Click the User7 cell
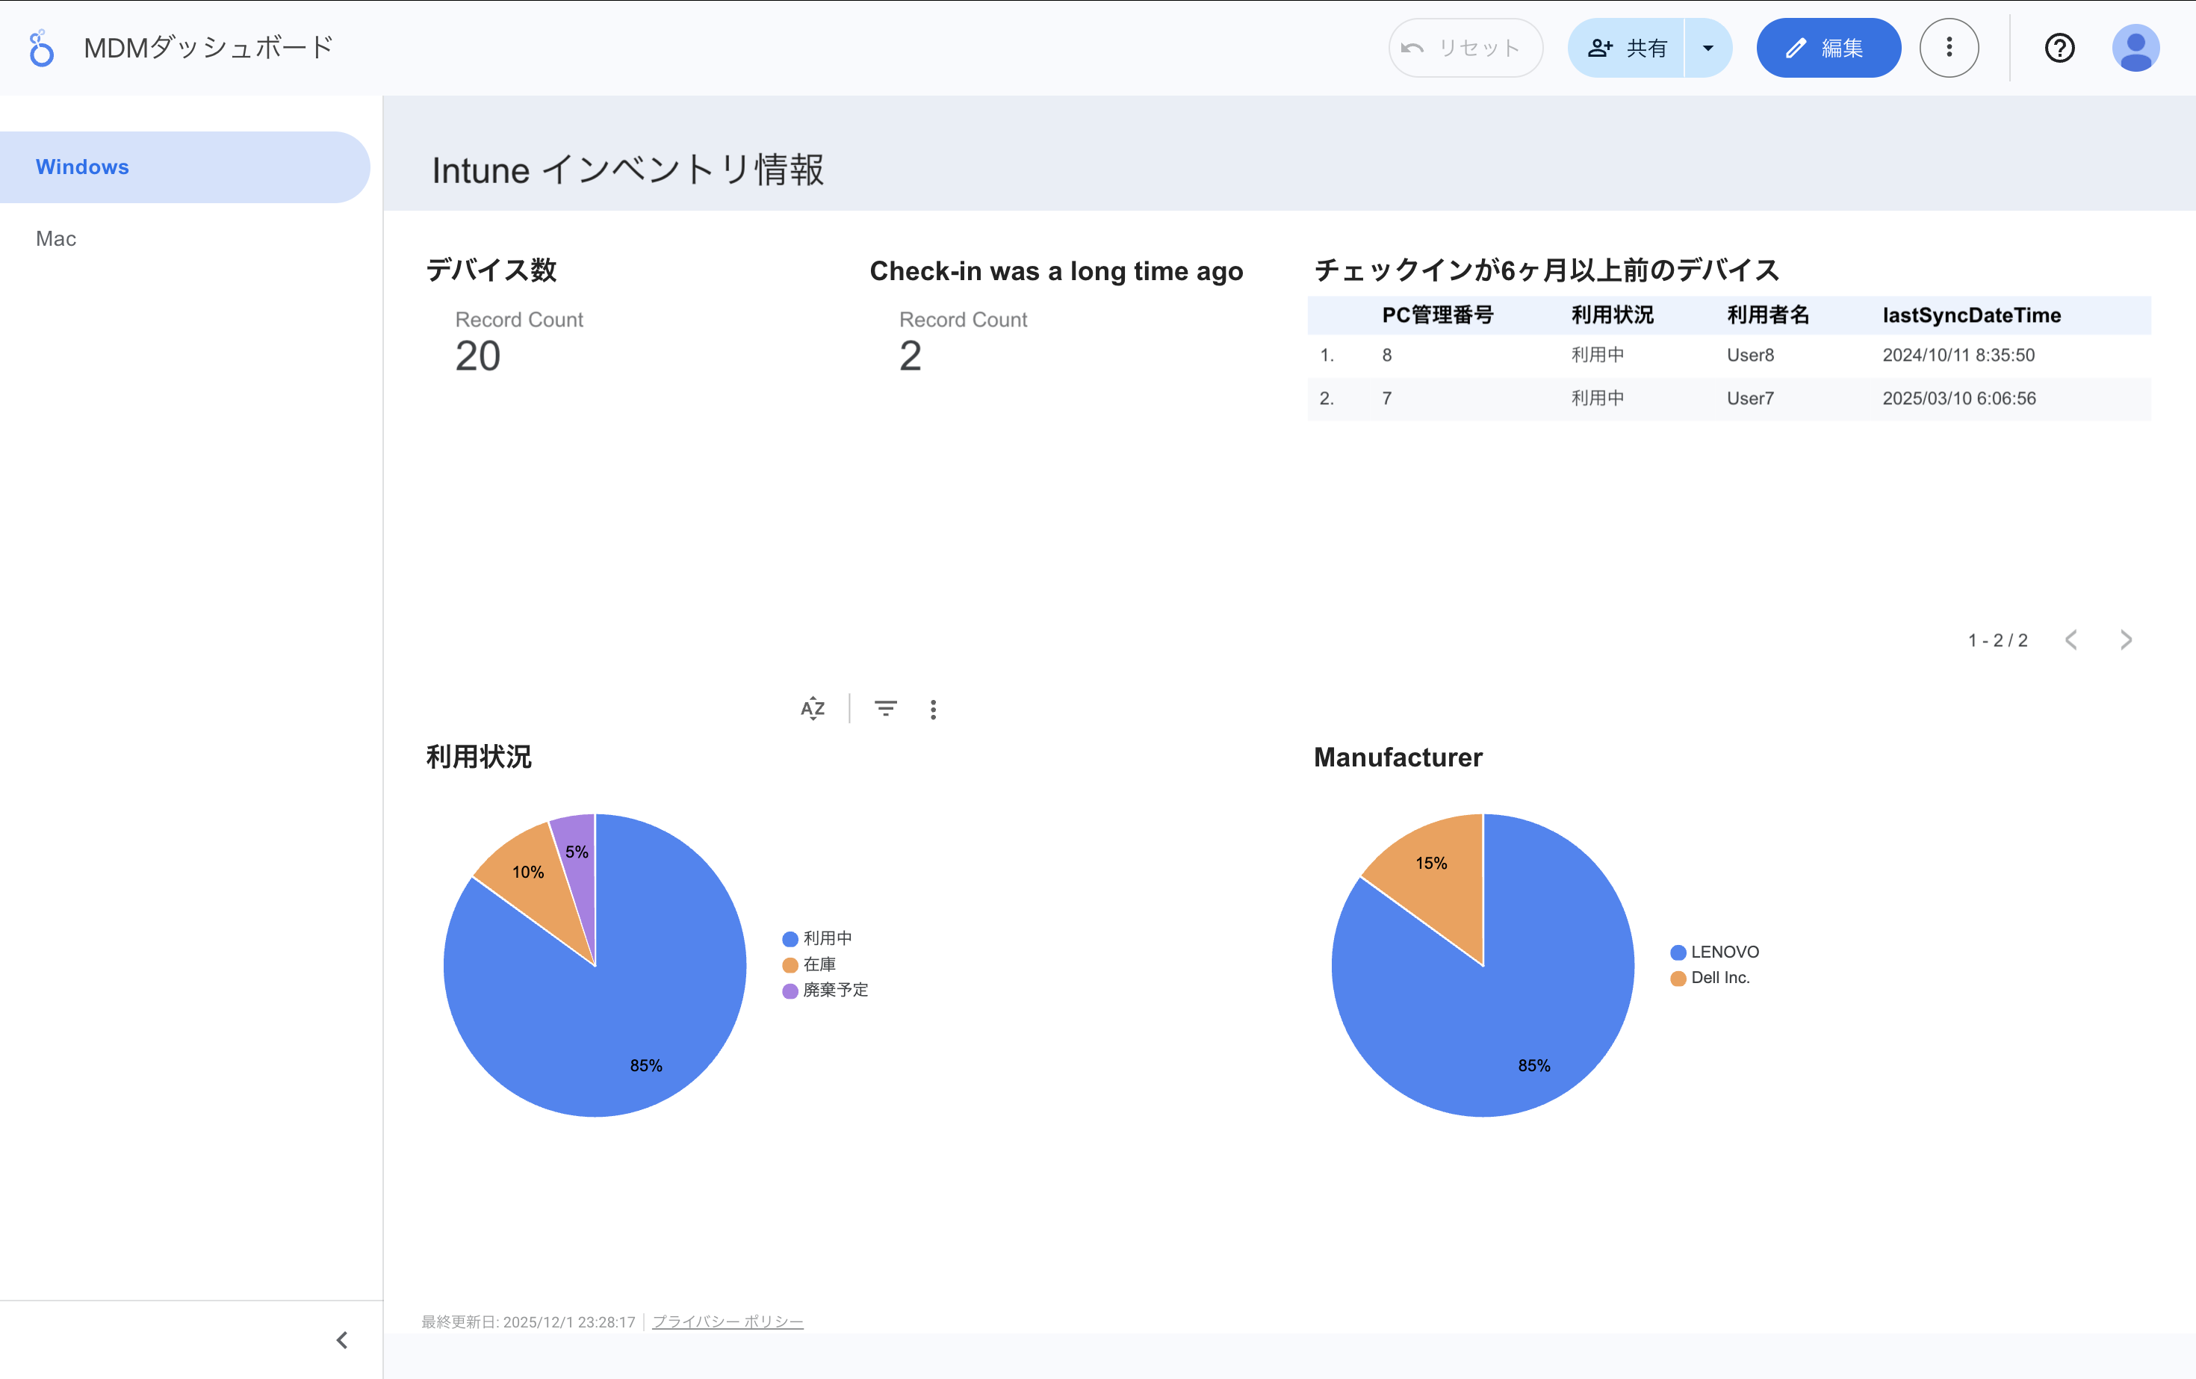Screen dimensions: 2196x1379 click(x=1750, y=399)
